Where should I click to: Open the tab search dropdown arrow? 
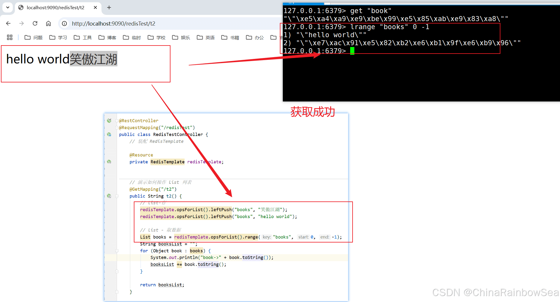[x=8, y=7]
